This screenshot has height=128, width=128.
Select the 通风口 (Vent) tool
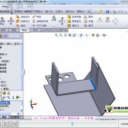[73, 26]
